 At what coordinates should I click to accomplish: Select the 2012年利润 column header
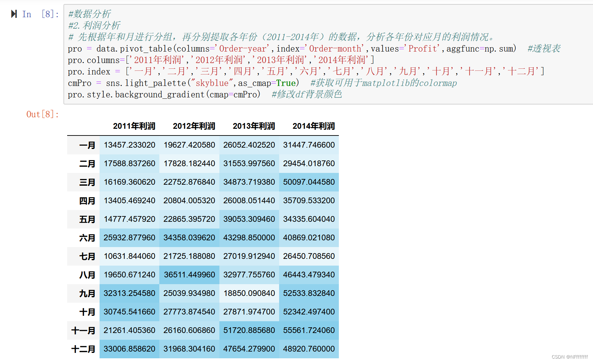tap(194, 126)
